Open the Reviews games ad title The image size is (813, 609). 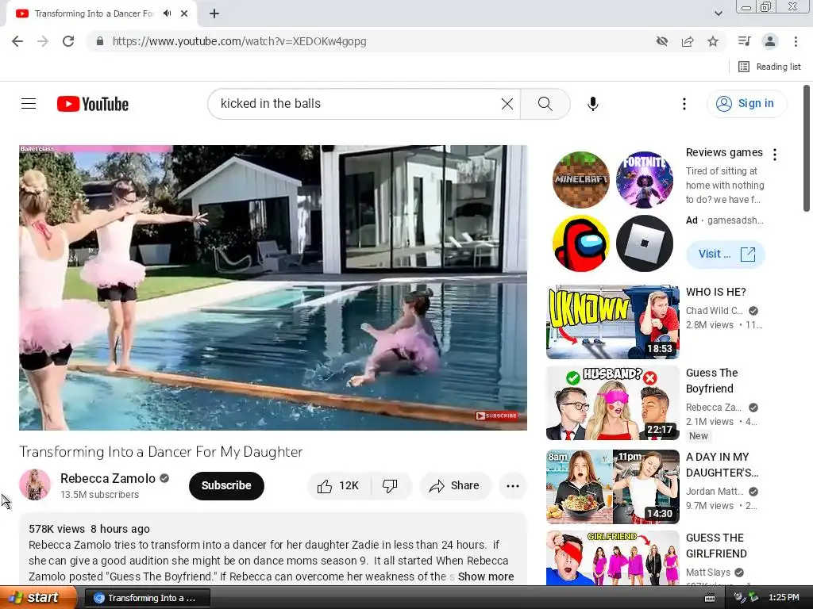pyautogui.click(x=724, y=152)
